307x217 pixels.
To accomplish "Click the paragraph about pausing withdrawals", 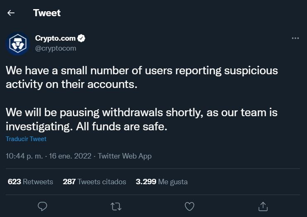I will pos(142,119).
